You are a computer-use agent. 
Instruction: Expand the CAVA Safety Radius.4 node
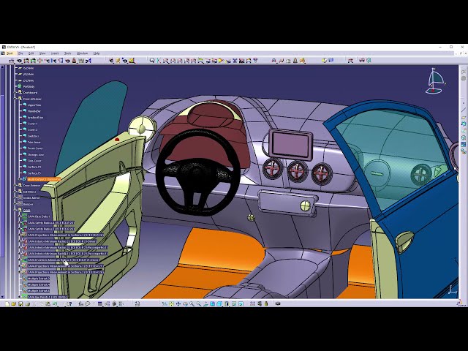point(20,222)
